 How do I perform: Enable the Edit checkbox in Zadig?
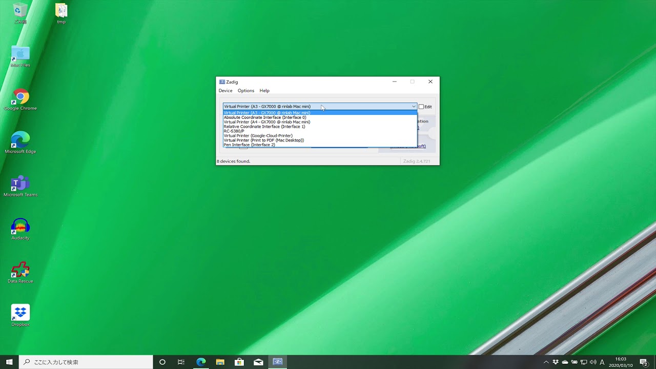coord(421,107)
